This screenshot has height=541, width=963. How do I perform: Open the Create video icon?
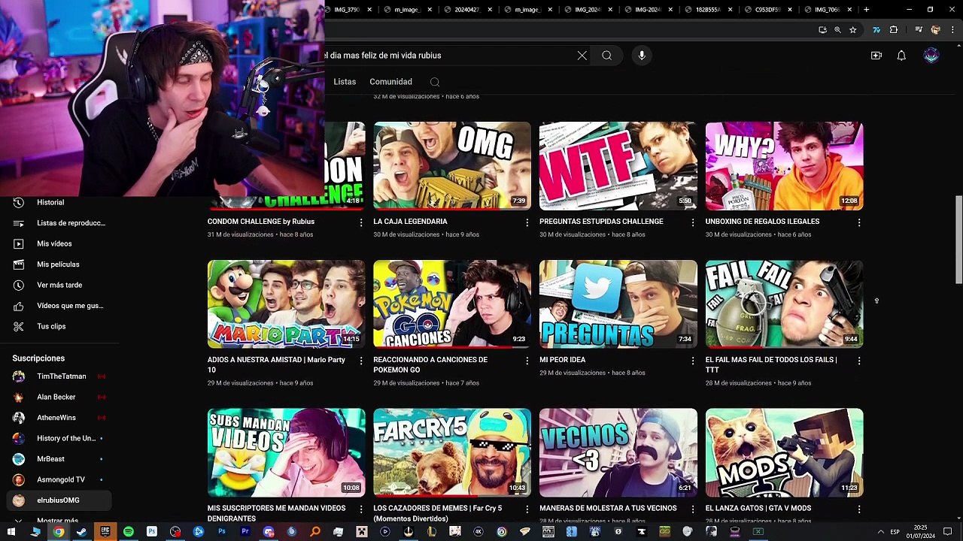coord(876,56)
